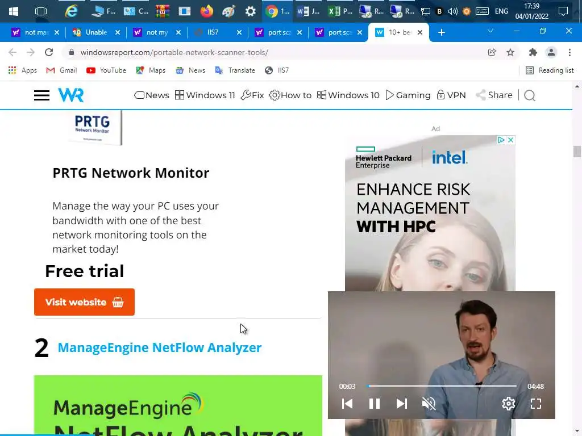Reload the current page
This screenshot has width=582, height=436.
tap(49, 52)
